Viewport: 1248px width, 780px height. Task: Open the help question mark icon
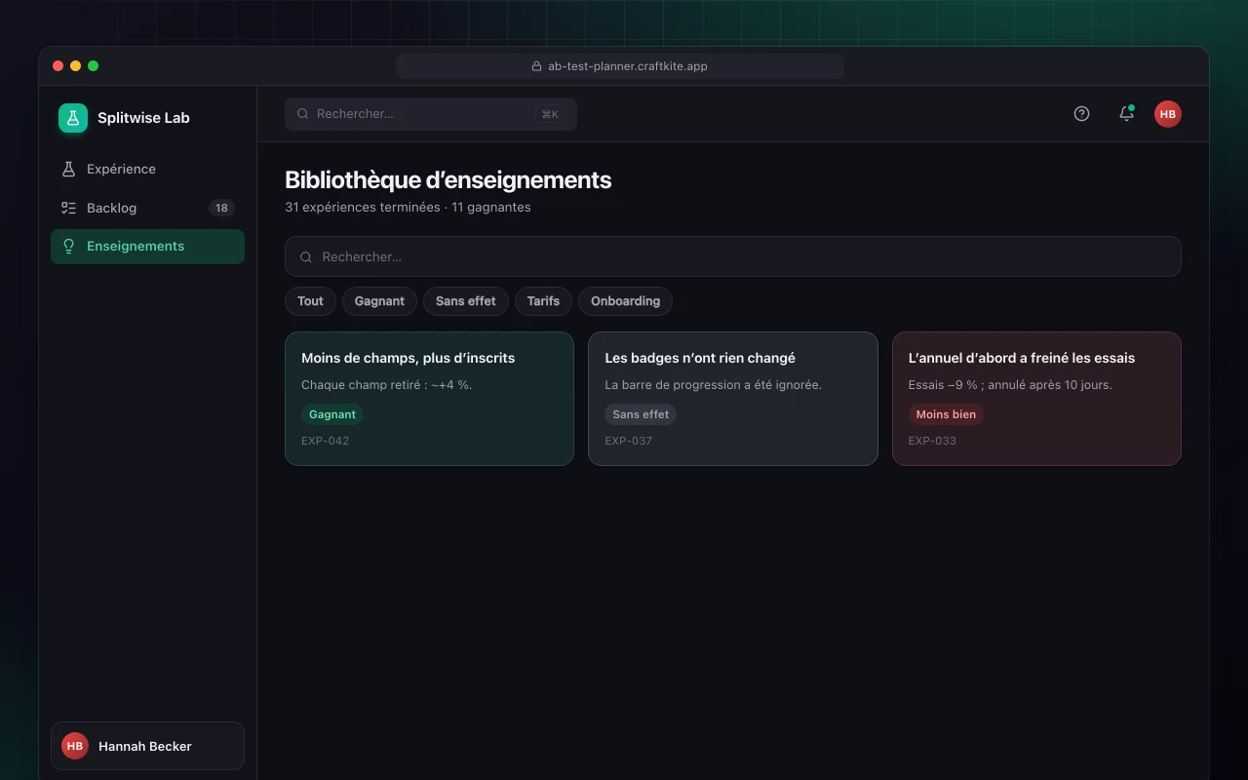coord(1081,114)
